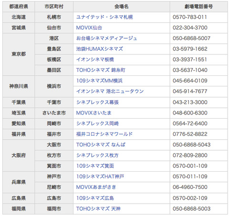Click the 劇場電話番号 column header

coord(199,7)
